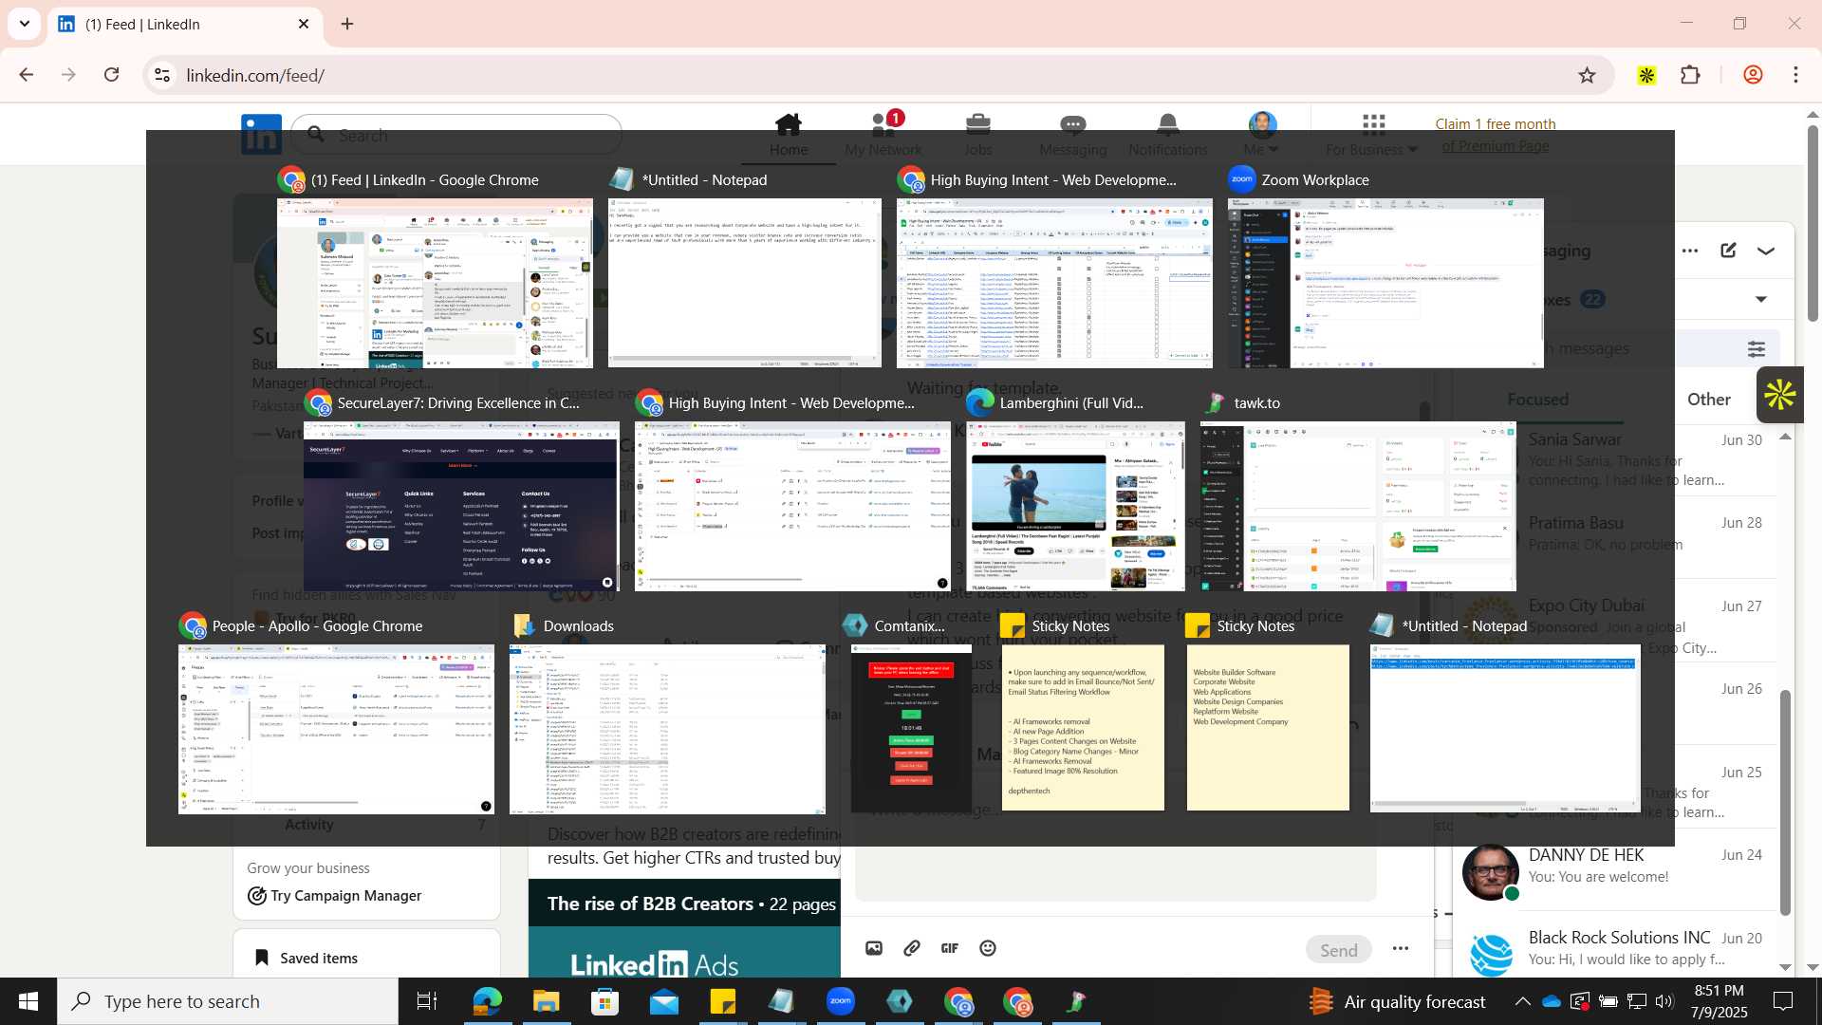Open the Downloads folder window thumbnail

pyautogui.click(x=667, y=729)
